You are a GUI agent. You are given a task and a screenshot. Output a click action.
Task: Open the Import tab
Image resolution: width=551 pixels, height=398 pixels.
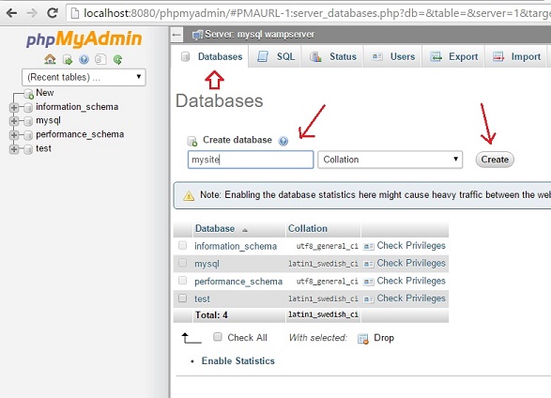tap(516, 56)
